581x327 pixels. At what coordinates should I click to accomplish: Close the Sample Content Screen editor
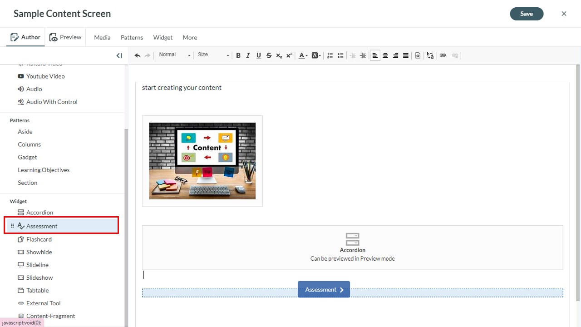pos(564,14)
